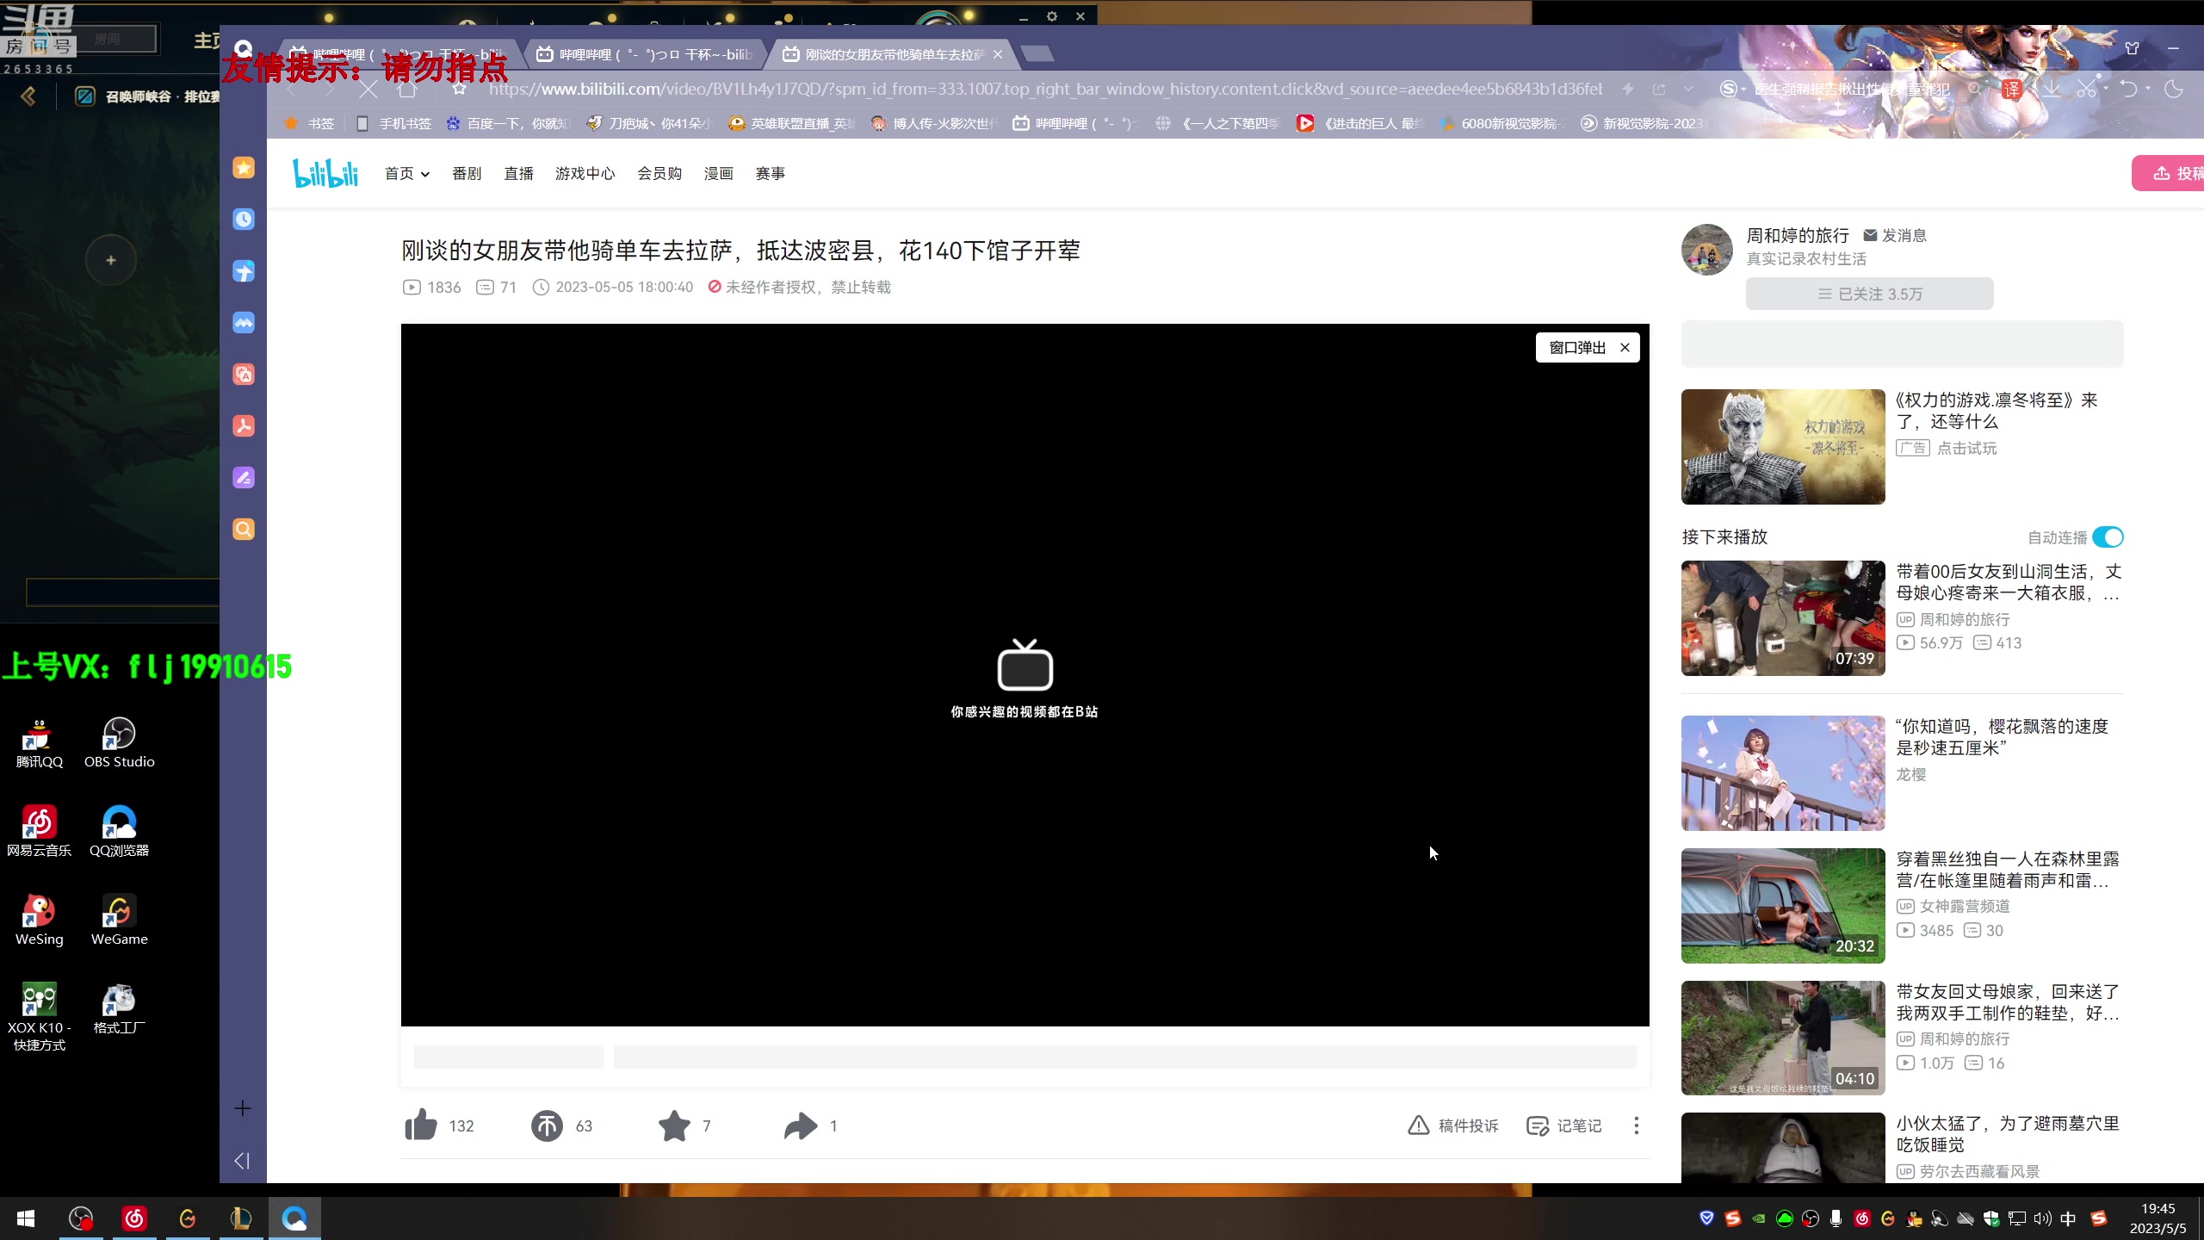Open a new browser tab

[1037, 54]
